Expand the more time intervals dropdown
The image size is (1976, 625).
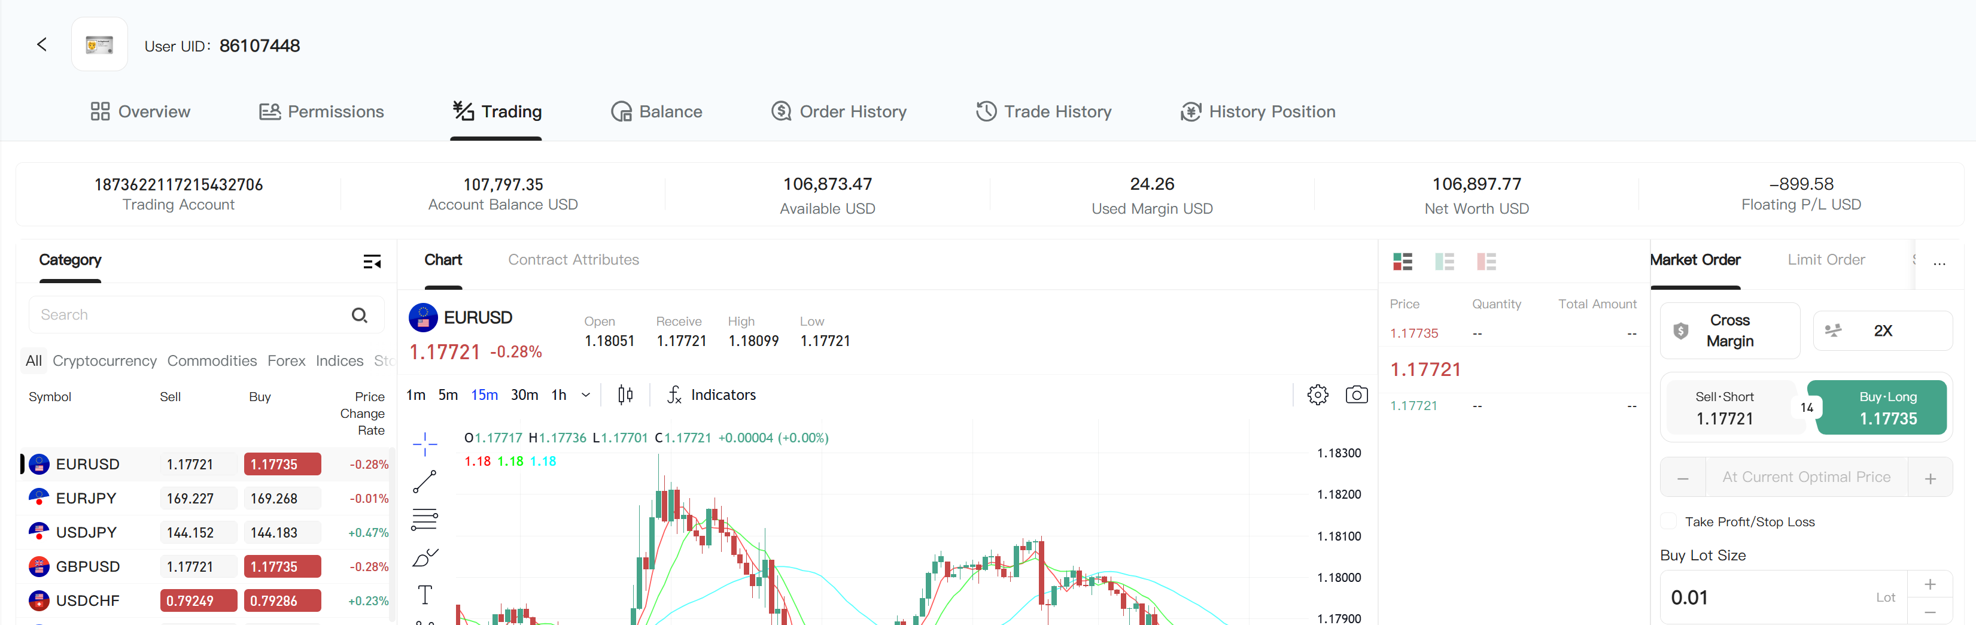(x=586, y=395)
